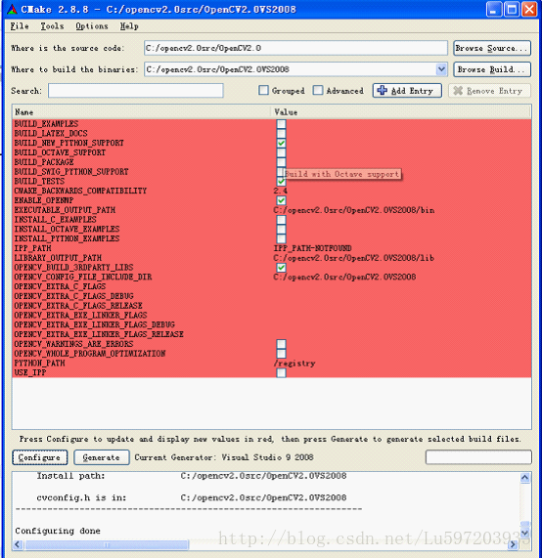Check OPENCV_WHOLE_PROGRAM_OPTIMIZATION checkbox
This screenshot has height=558, width=542.
tap(281, 354)
